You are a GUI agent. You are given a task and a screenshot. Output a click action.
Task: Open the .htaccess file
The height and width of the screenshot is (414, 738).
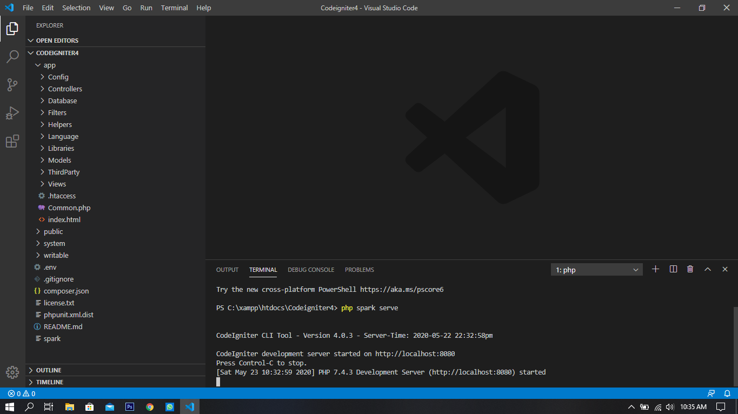coord(115,196)
